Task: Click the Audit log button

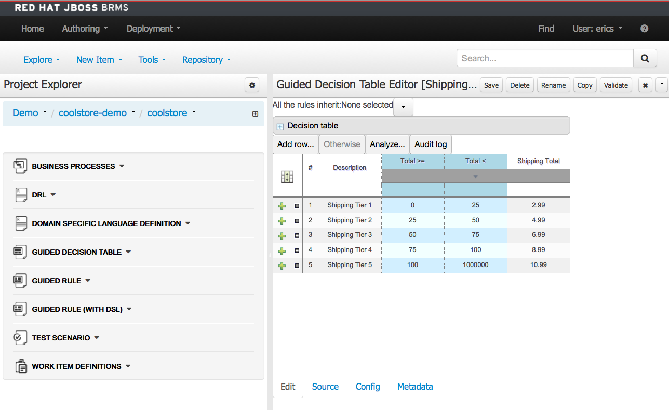Action: (431, 144)
